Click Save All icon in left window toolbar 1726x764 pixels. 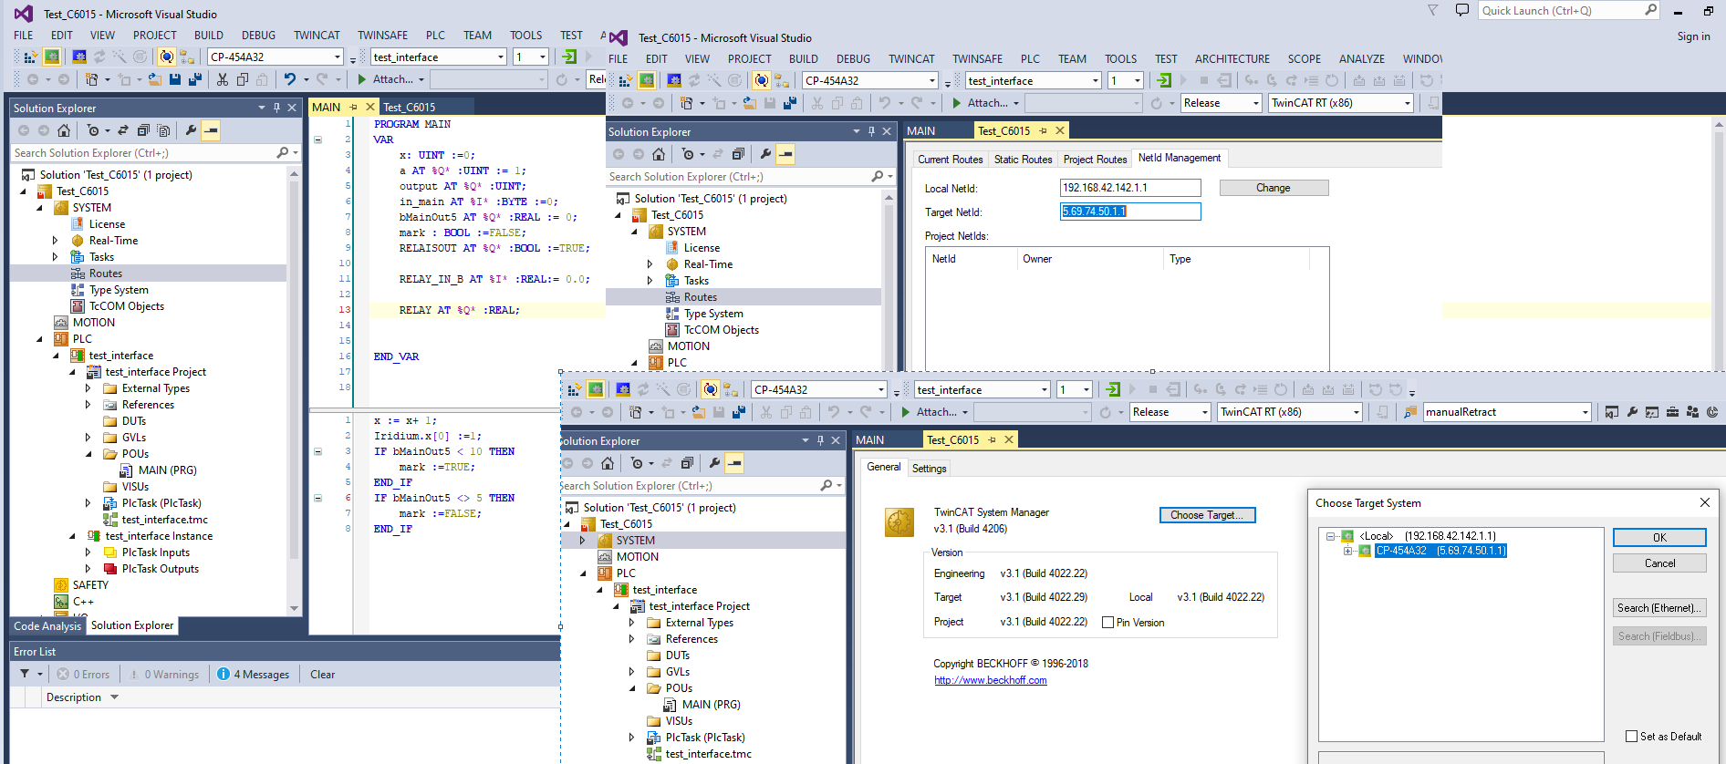click(194, 79)
